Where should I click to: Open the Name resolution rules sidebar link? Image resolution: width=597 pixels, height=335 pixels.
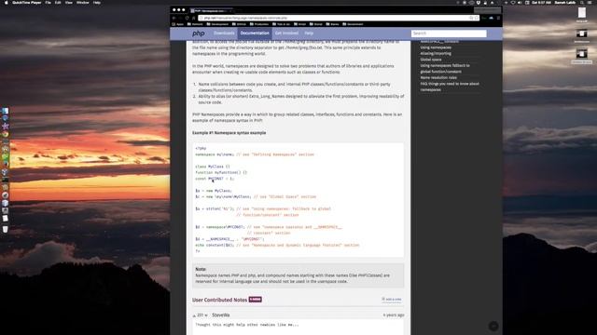coord(438,77)
